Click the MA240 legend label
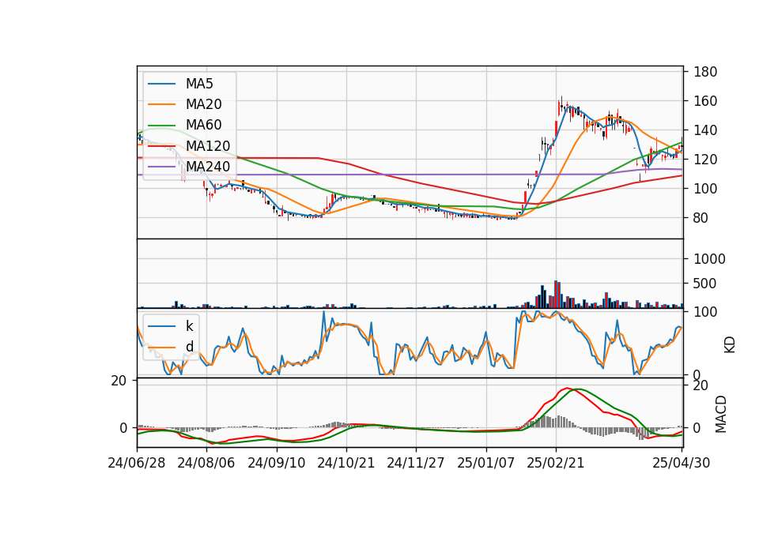 tap(208, 167)
